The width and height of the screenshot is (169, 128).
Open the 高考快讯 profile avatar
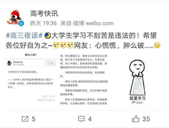pyautogui.click(x=15, y=17)
